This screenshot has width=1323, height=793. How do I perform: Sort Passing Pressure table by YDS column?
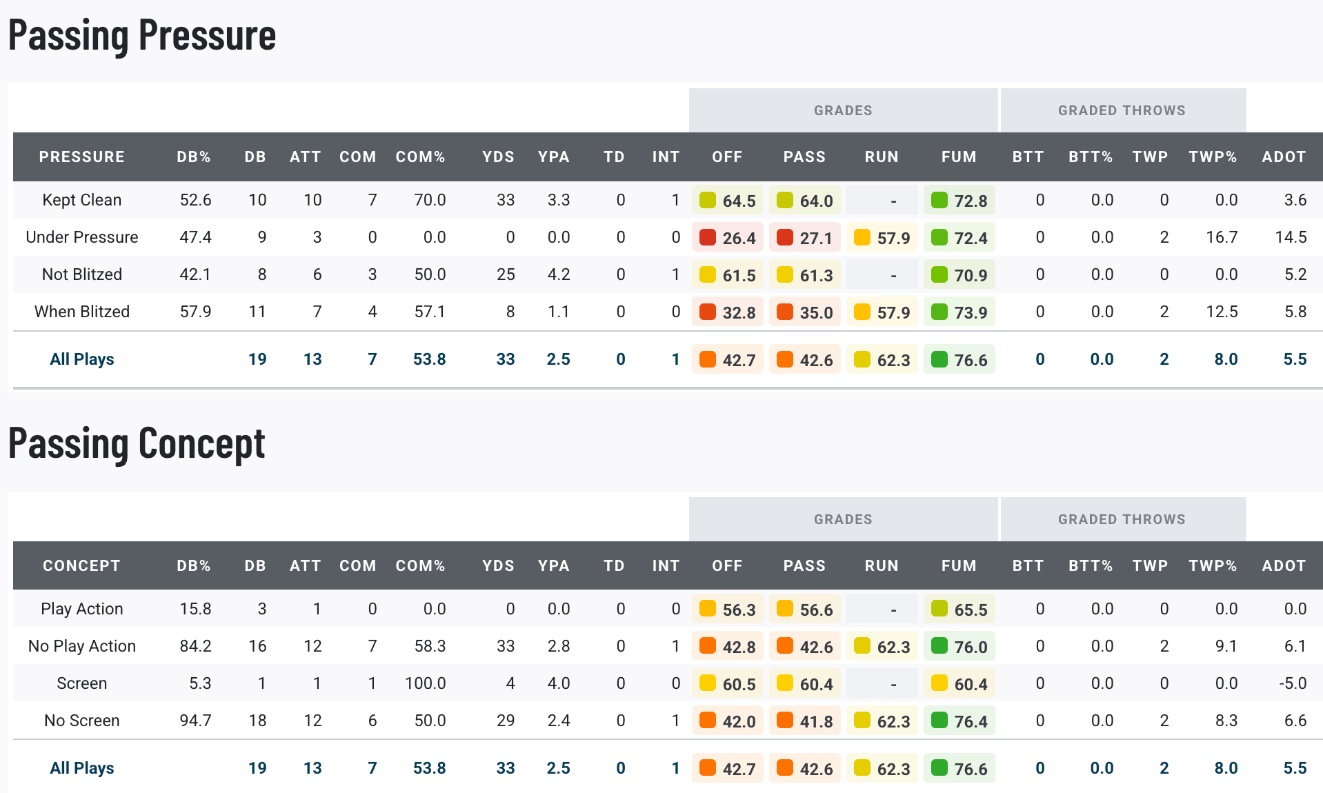pos(498,157)
